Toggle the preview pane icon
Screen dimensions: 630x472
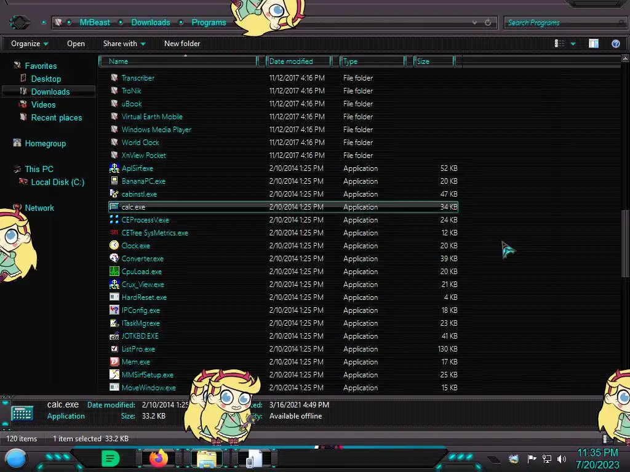click(594, 44)
